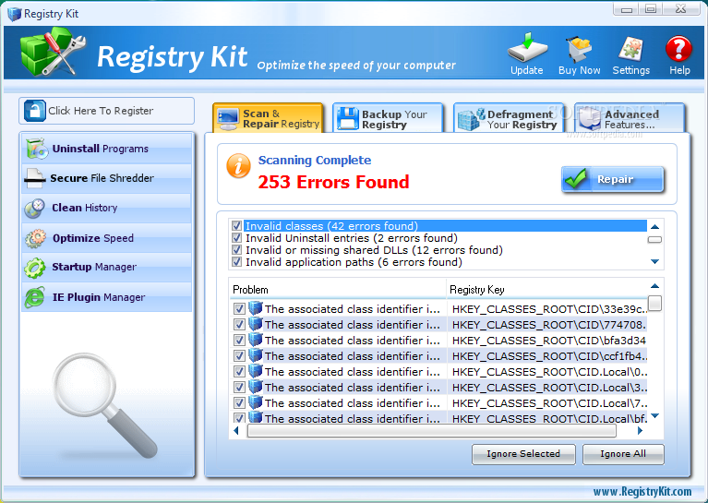This screenshot has height=503, width=708.
Task: Click category list scroll up arrow
Action: [x=654, y=227]
